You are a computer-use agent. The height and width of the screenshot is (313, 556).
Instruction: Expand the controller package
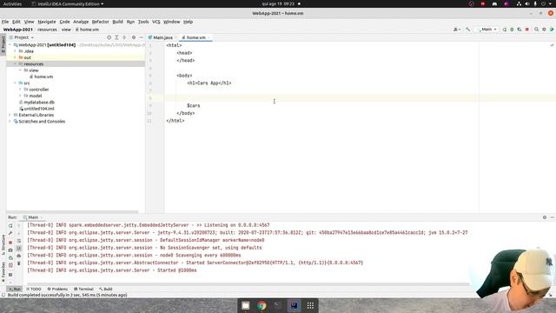(x=21, y=90)
